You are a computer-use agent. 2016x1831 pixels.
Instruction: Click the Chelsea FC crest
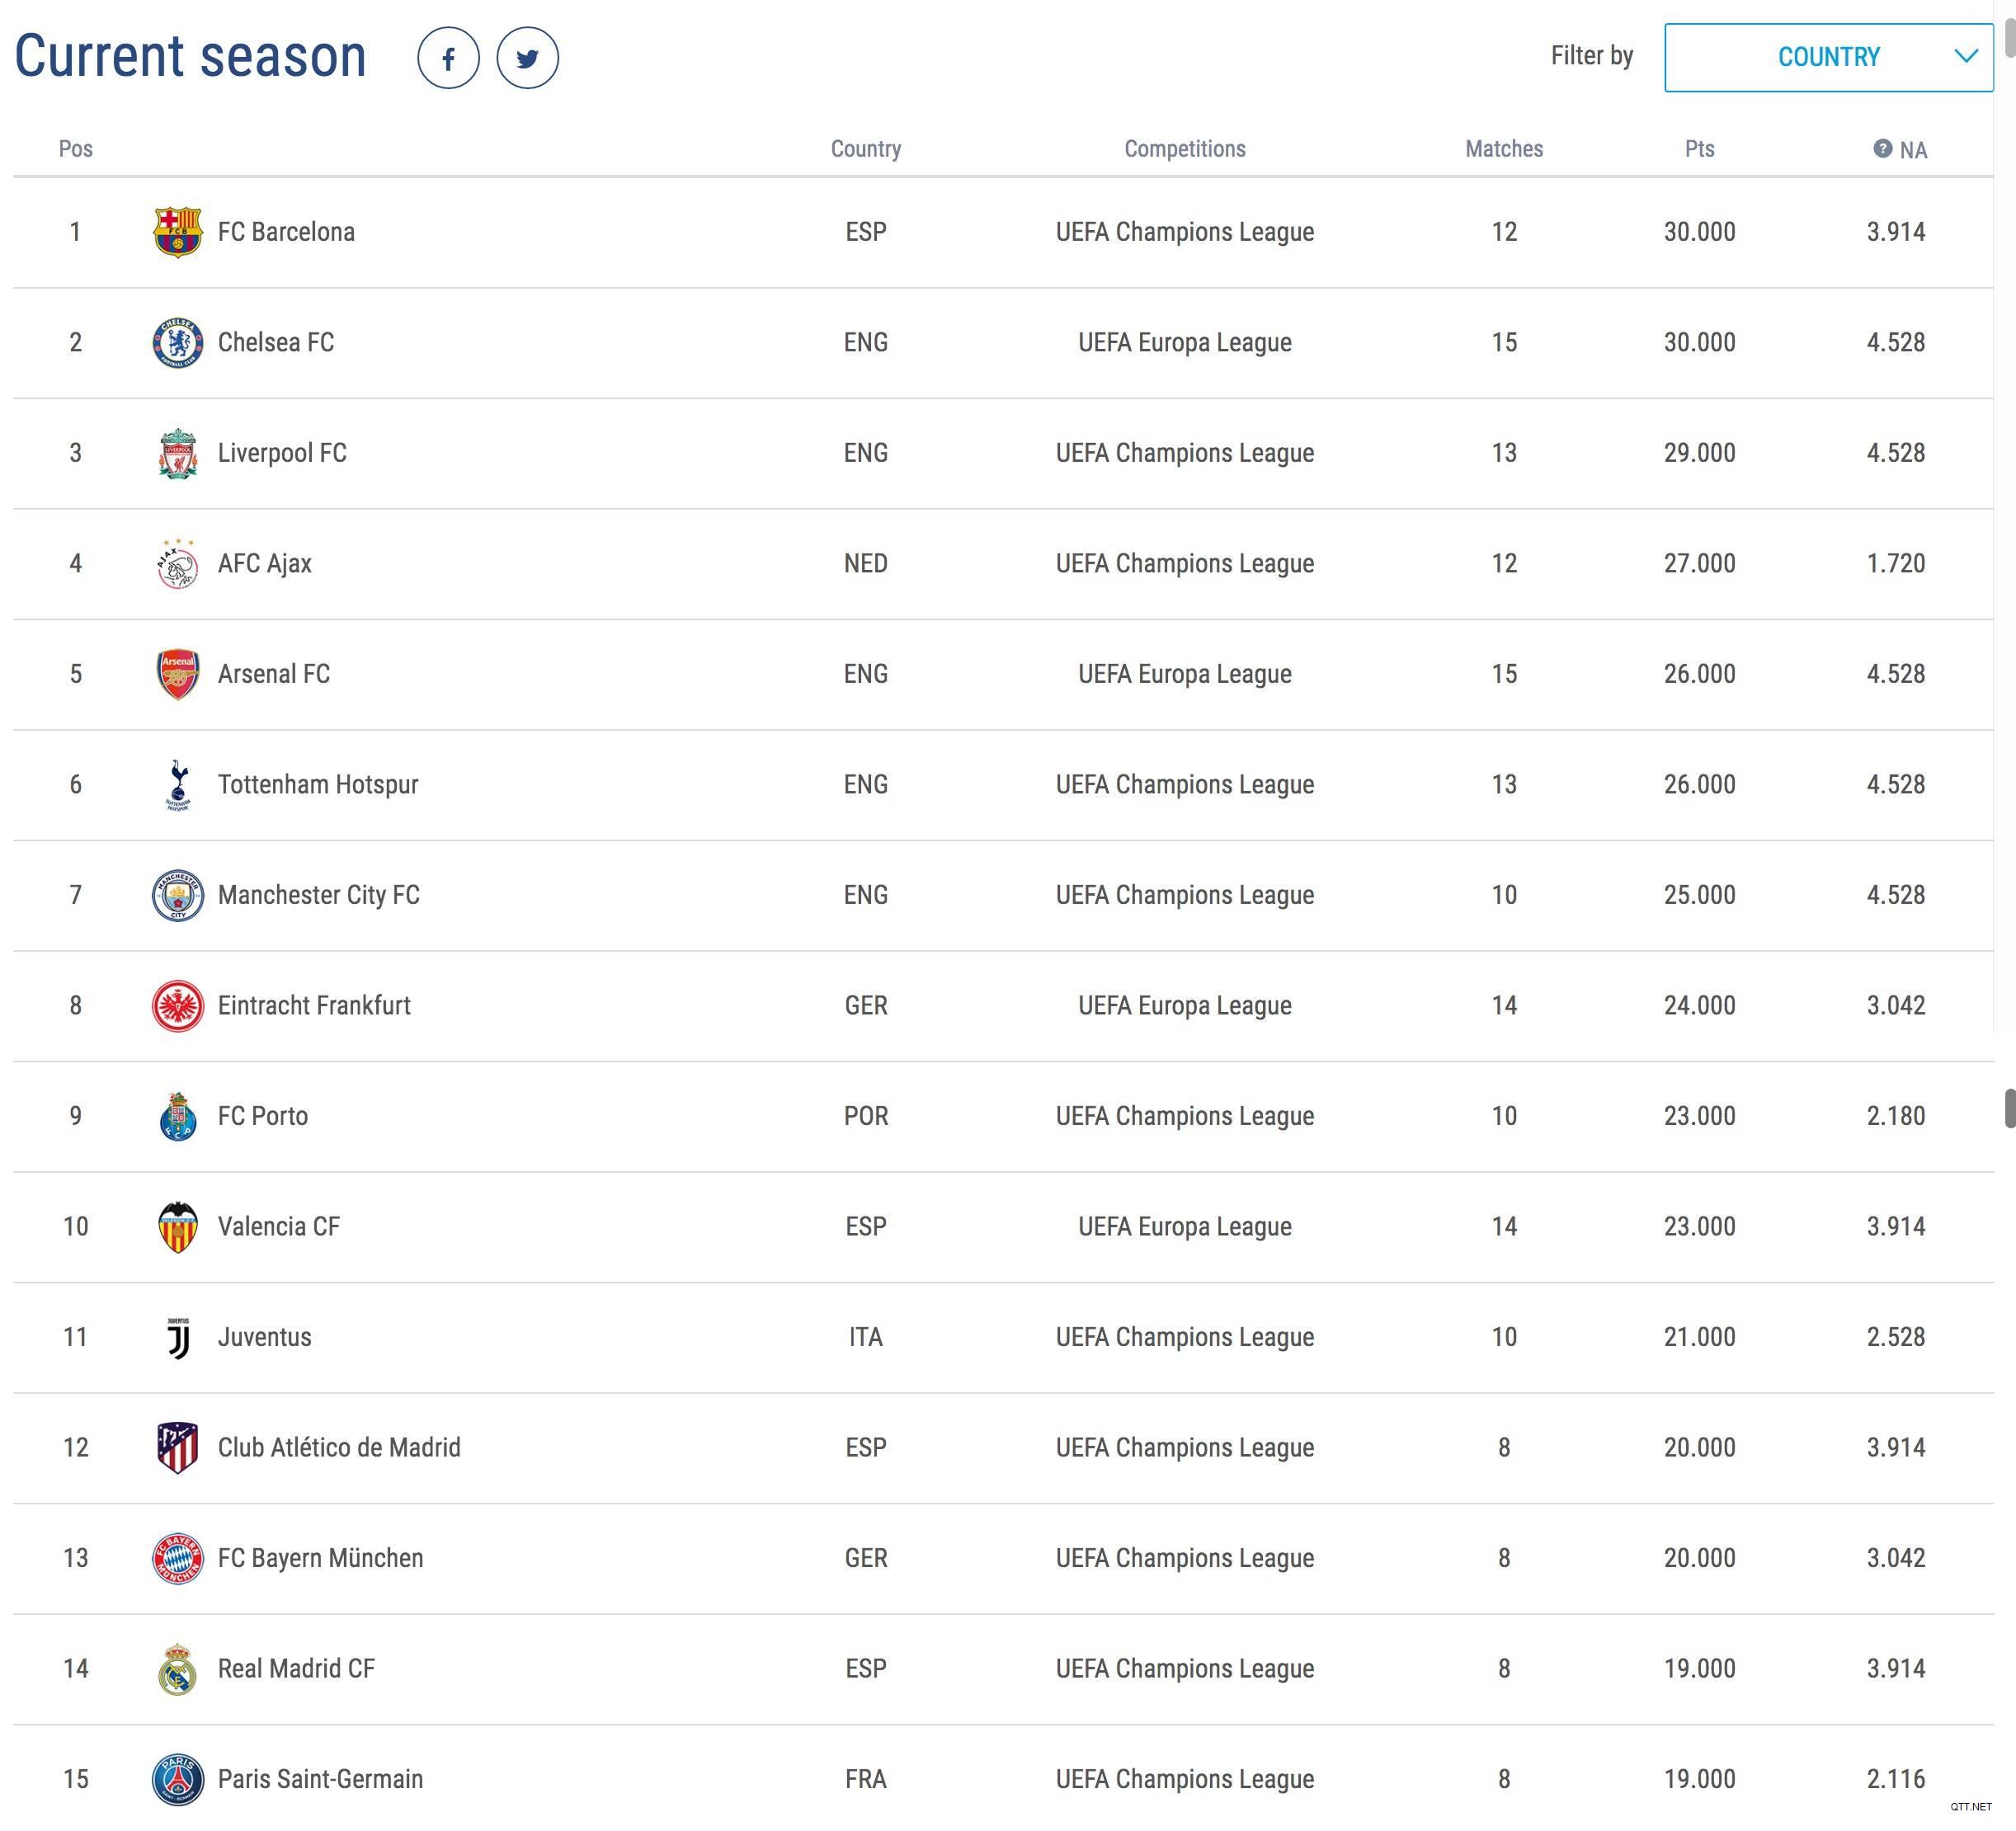178,343
